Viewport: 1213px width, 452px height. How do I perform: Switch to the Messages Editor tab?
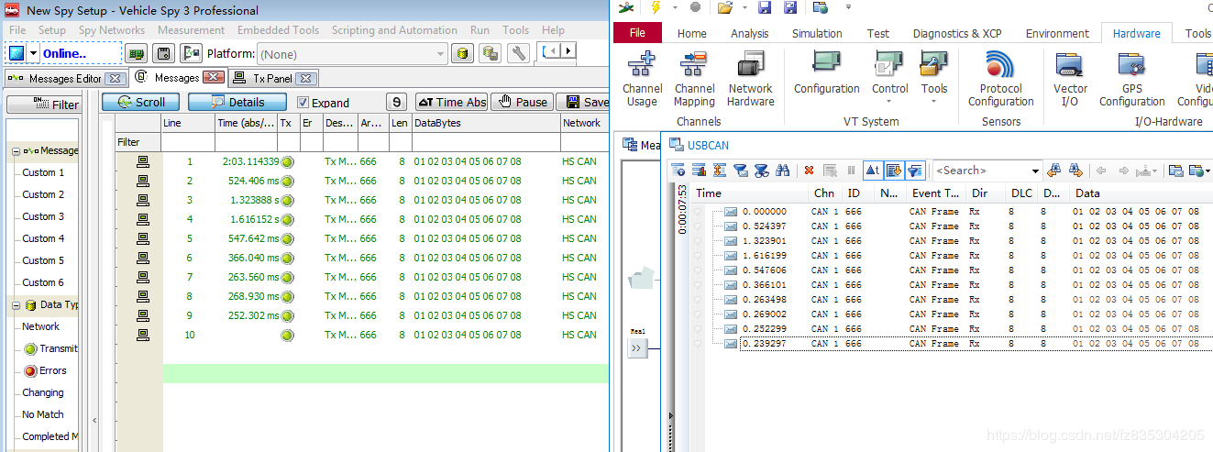coord(66,79)
